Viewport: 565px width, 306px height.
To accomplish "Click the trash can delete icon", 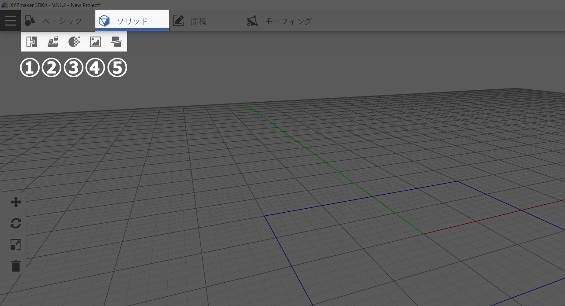I will 16,266.
